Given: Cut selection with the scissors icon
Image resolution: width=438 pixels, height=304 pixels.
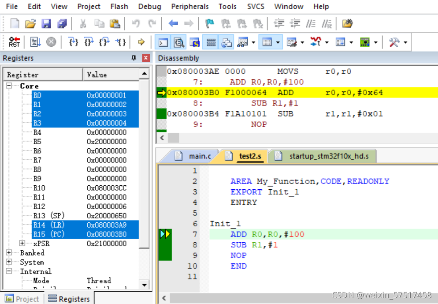Looking at the screenshot, I should click(83, 24).
